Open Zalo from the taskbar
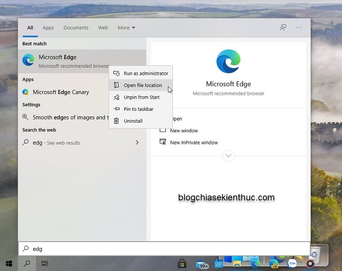342x271 pixels. pos(292,264)
